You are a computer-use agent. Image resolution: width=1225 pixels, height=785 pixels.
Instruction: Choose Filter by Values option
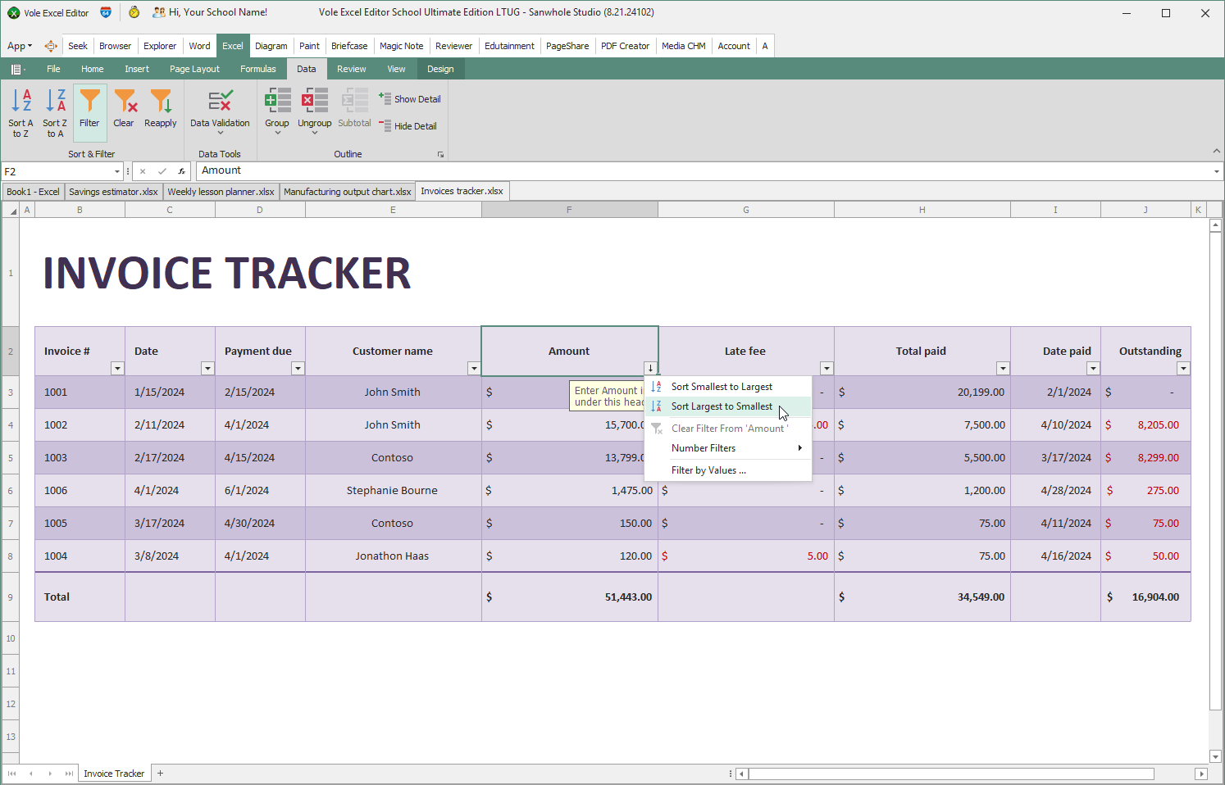[x=728, y=470]
